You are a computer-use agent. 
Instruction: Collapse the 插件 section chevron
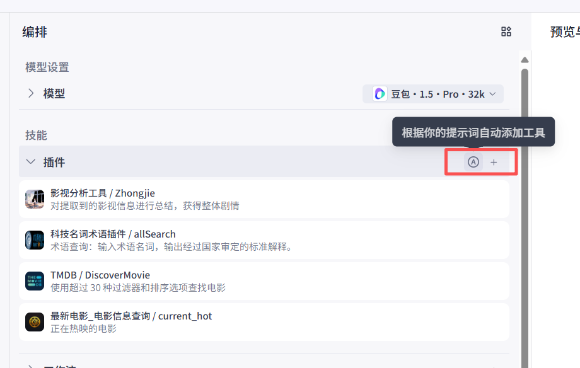[x=31, y=162]
